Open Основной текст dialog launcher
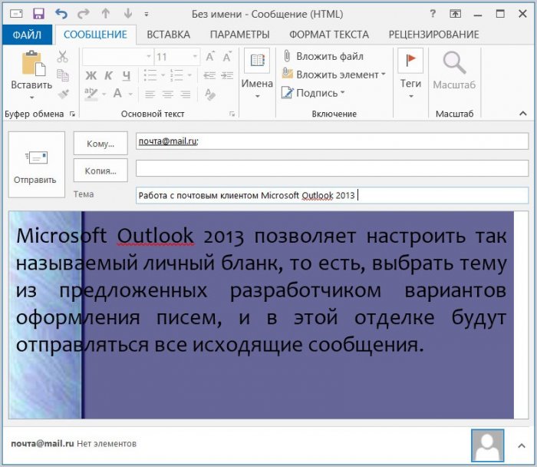Screen dimensions: 537x467 click(232, 114)
